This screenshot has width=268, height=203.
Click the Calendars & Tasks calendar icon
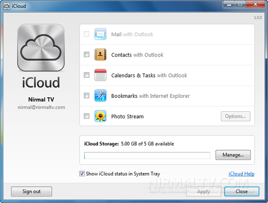(100, 75)
